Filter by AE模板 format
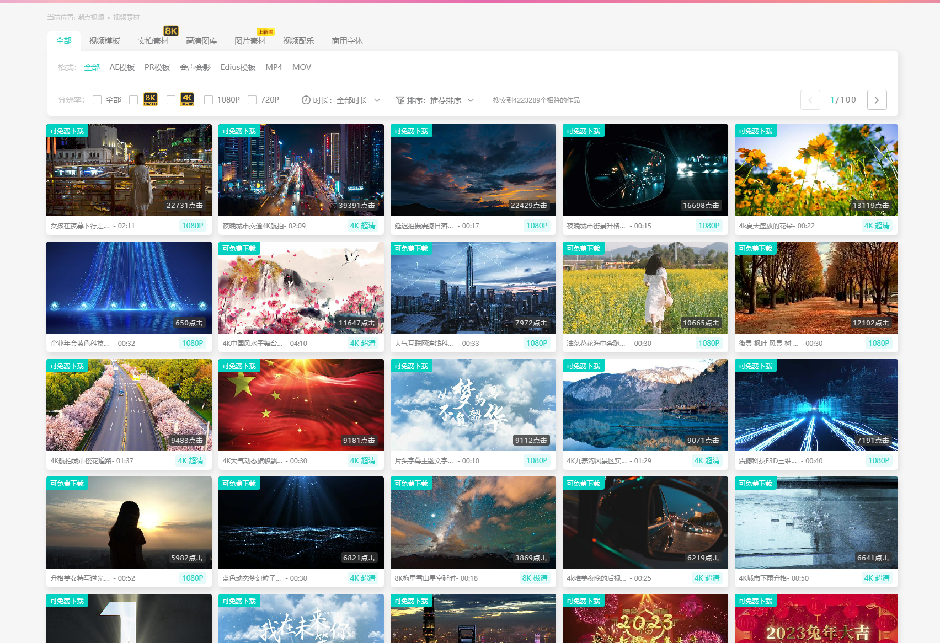This screenshot has height=643, width=940. coord(122,67)
